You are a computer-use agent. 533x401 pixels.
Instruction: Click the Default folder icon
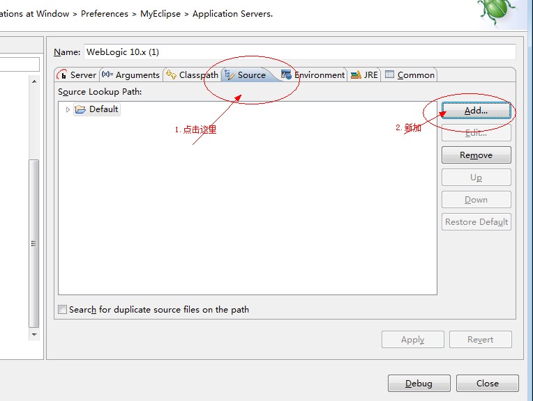(80, 109)
